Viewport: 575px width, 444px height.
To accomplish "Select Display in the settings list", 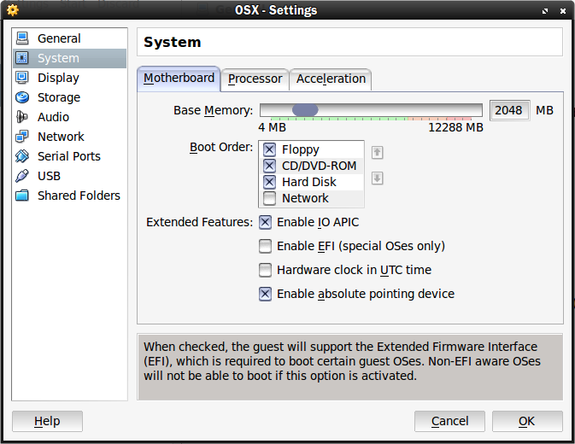I will tap(70, 78).
